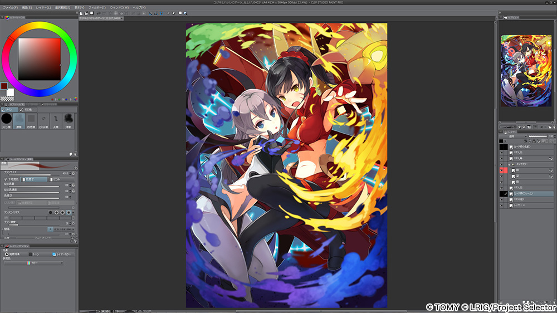Click the Navigator zoom in magnifier icon
Image resolution: width=557 pixels, height=313 pixels.
(x=524, y=127)
